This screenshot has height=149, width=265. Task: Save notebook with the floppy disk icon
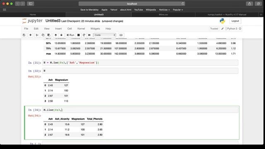click(24, 35)
